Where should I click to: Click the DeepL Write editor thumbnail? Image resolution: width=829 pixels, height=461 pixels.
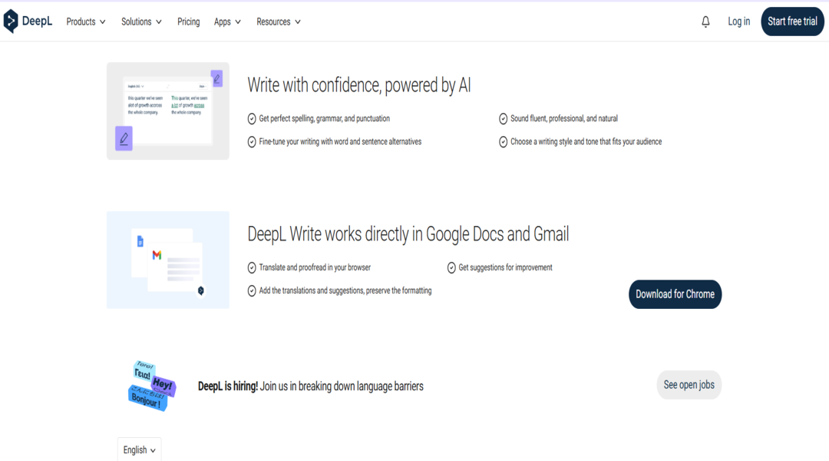pyautogui.click(x=168, y=111)
